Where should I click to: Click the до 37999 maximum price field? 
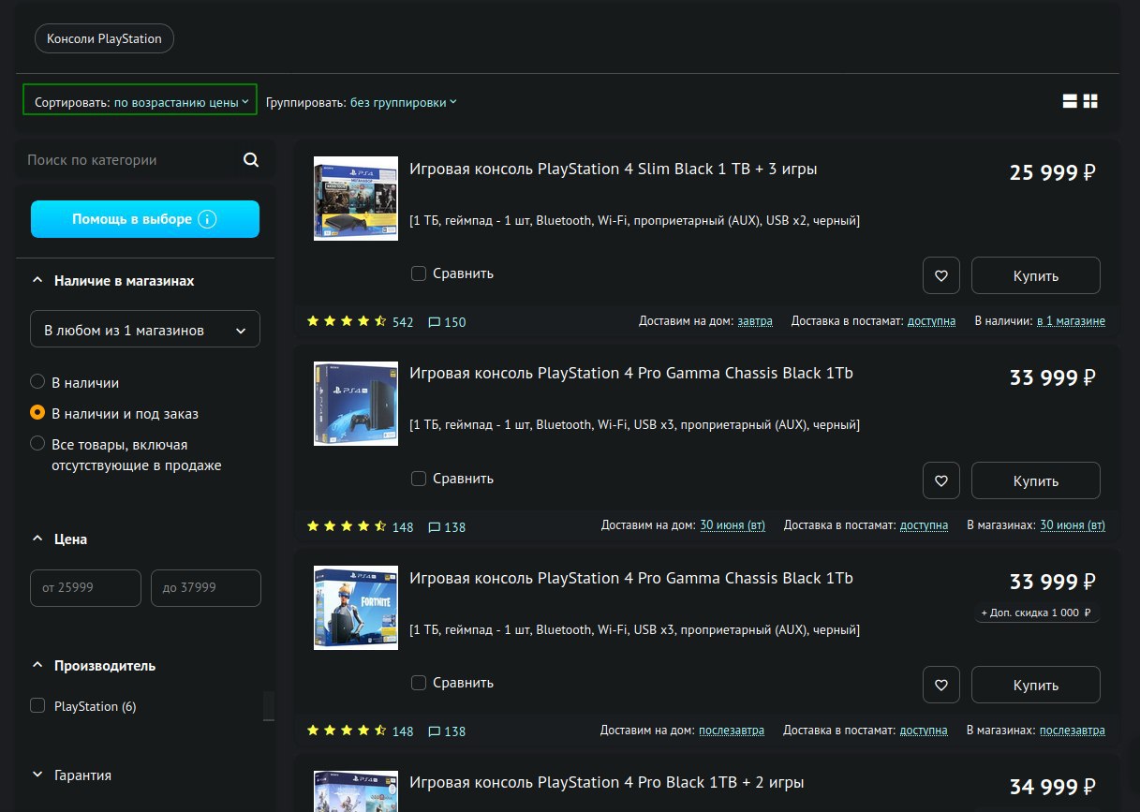pos(205,587)
